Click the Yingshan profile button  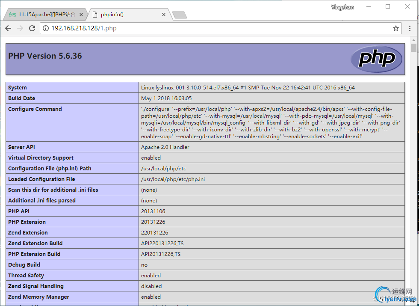tap(342, 7)
